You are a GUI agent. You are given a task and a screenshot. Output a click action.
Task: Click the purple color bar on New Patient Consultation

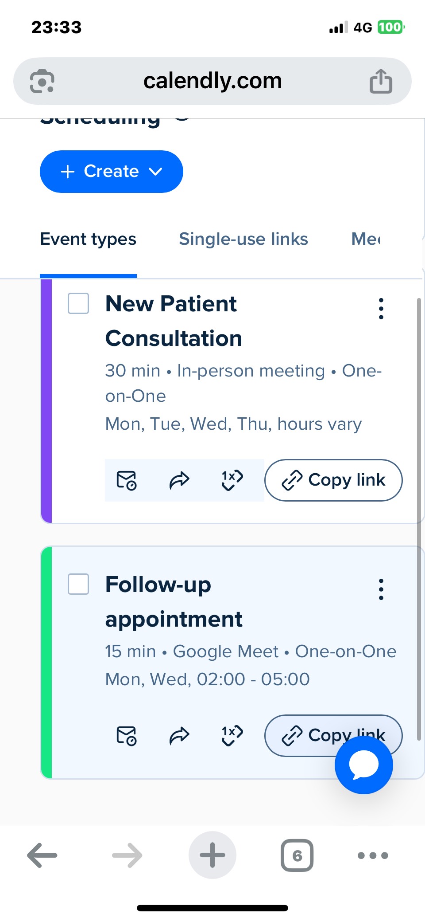pos(46,401)
